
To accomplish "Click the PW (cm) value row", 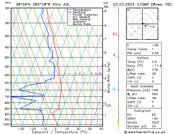I will pyautogui.click(x=144, y=53).
